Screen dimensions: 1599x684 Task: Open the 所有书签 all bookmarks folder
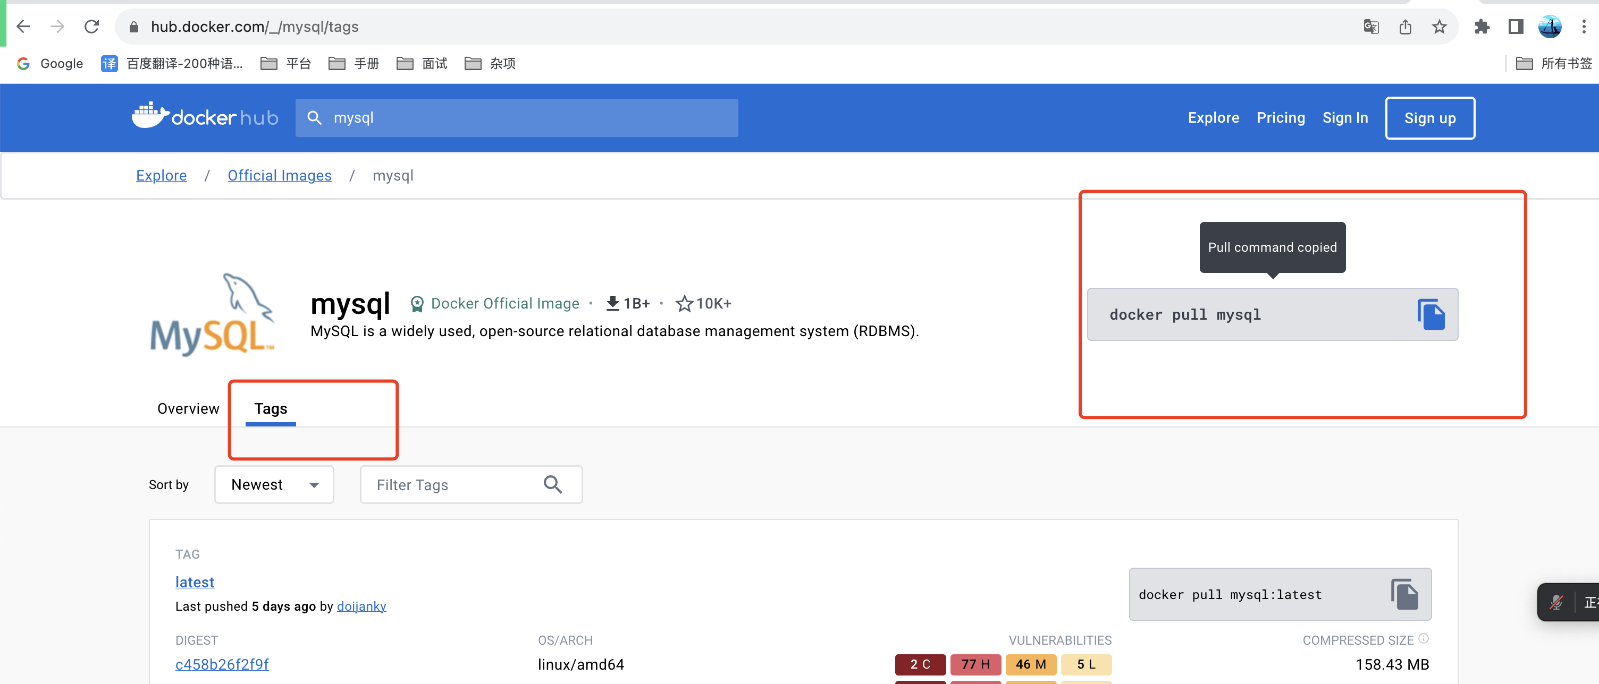(1554, 63)
